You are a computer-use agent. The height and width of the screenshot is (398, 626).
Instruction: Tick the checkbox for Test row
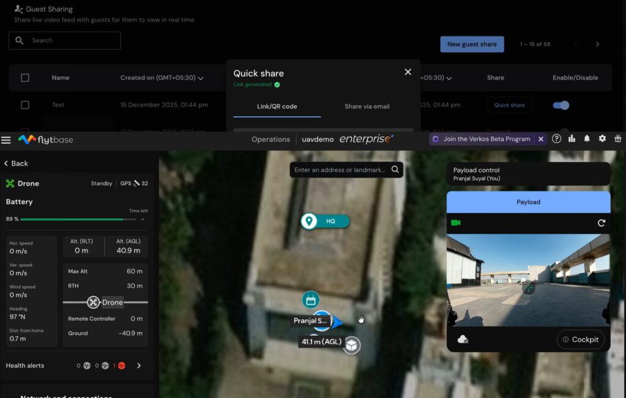point(25,105)
